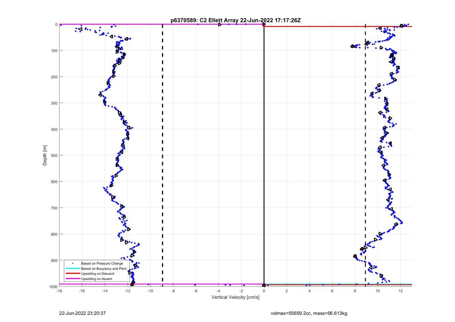Click the depth-axis tick label '600'
Viewport: 455px width, 322px height.
(54, 182)
